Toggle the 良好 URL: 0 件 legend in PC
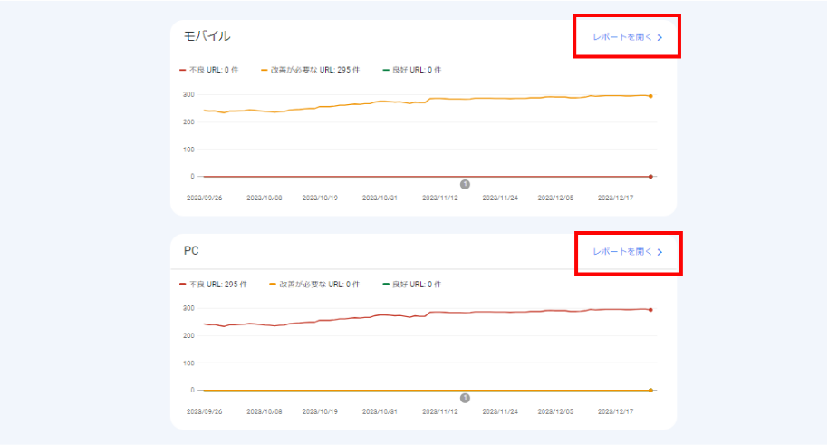The image size is (828, 445). click(x=412, y=285)
